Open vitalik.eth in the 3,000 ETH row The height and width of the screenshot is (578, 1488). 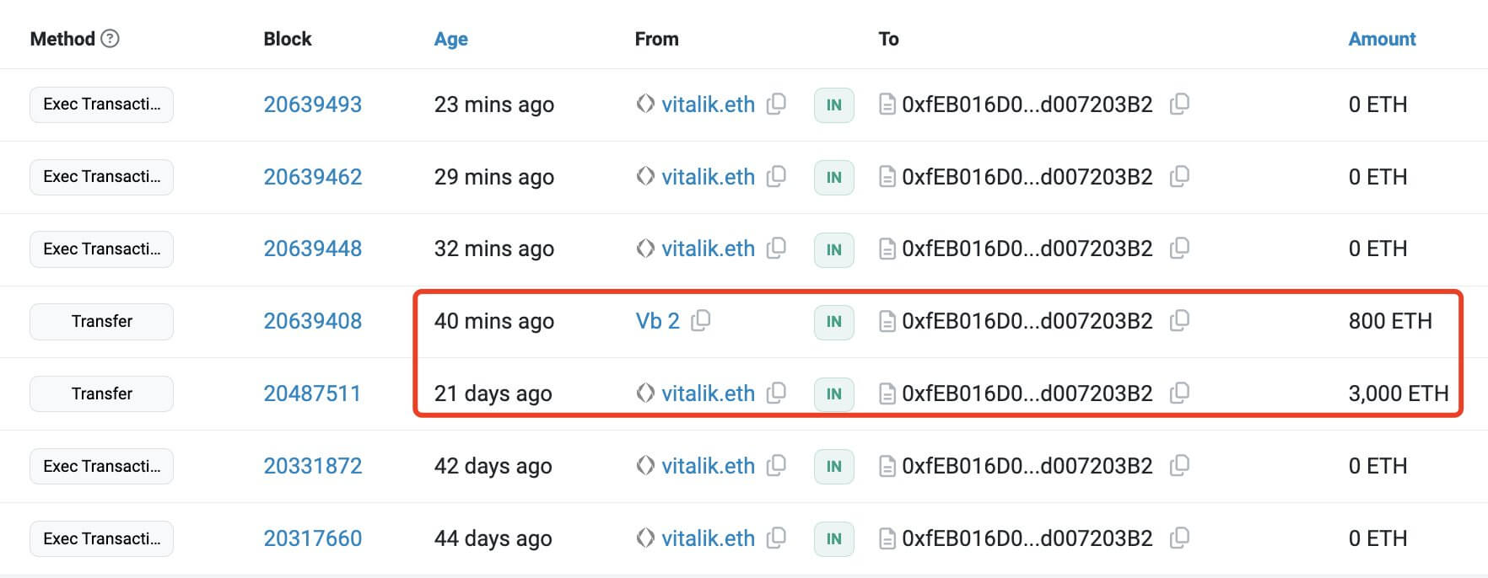coord(707,393)
